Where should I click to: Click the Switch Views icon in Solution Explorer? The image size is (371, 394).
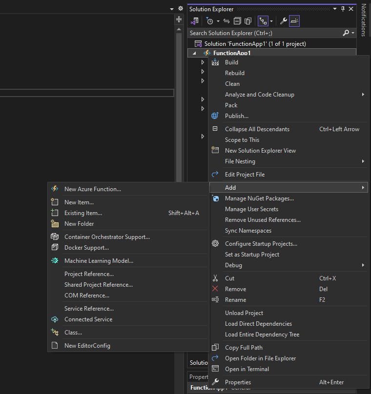(x=195, y=21)
